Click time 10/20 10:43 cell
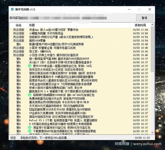The image size is (165, 150). click(140, 51)
